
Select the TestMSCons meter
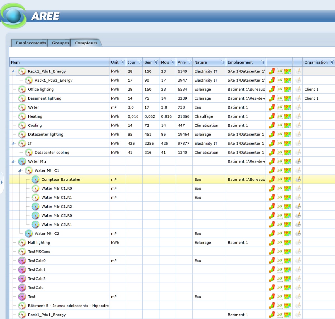pos(39,252)
